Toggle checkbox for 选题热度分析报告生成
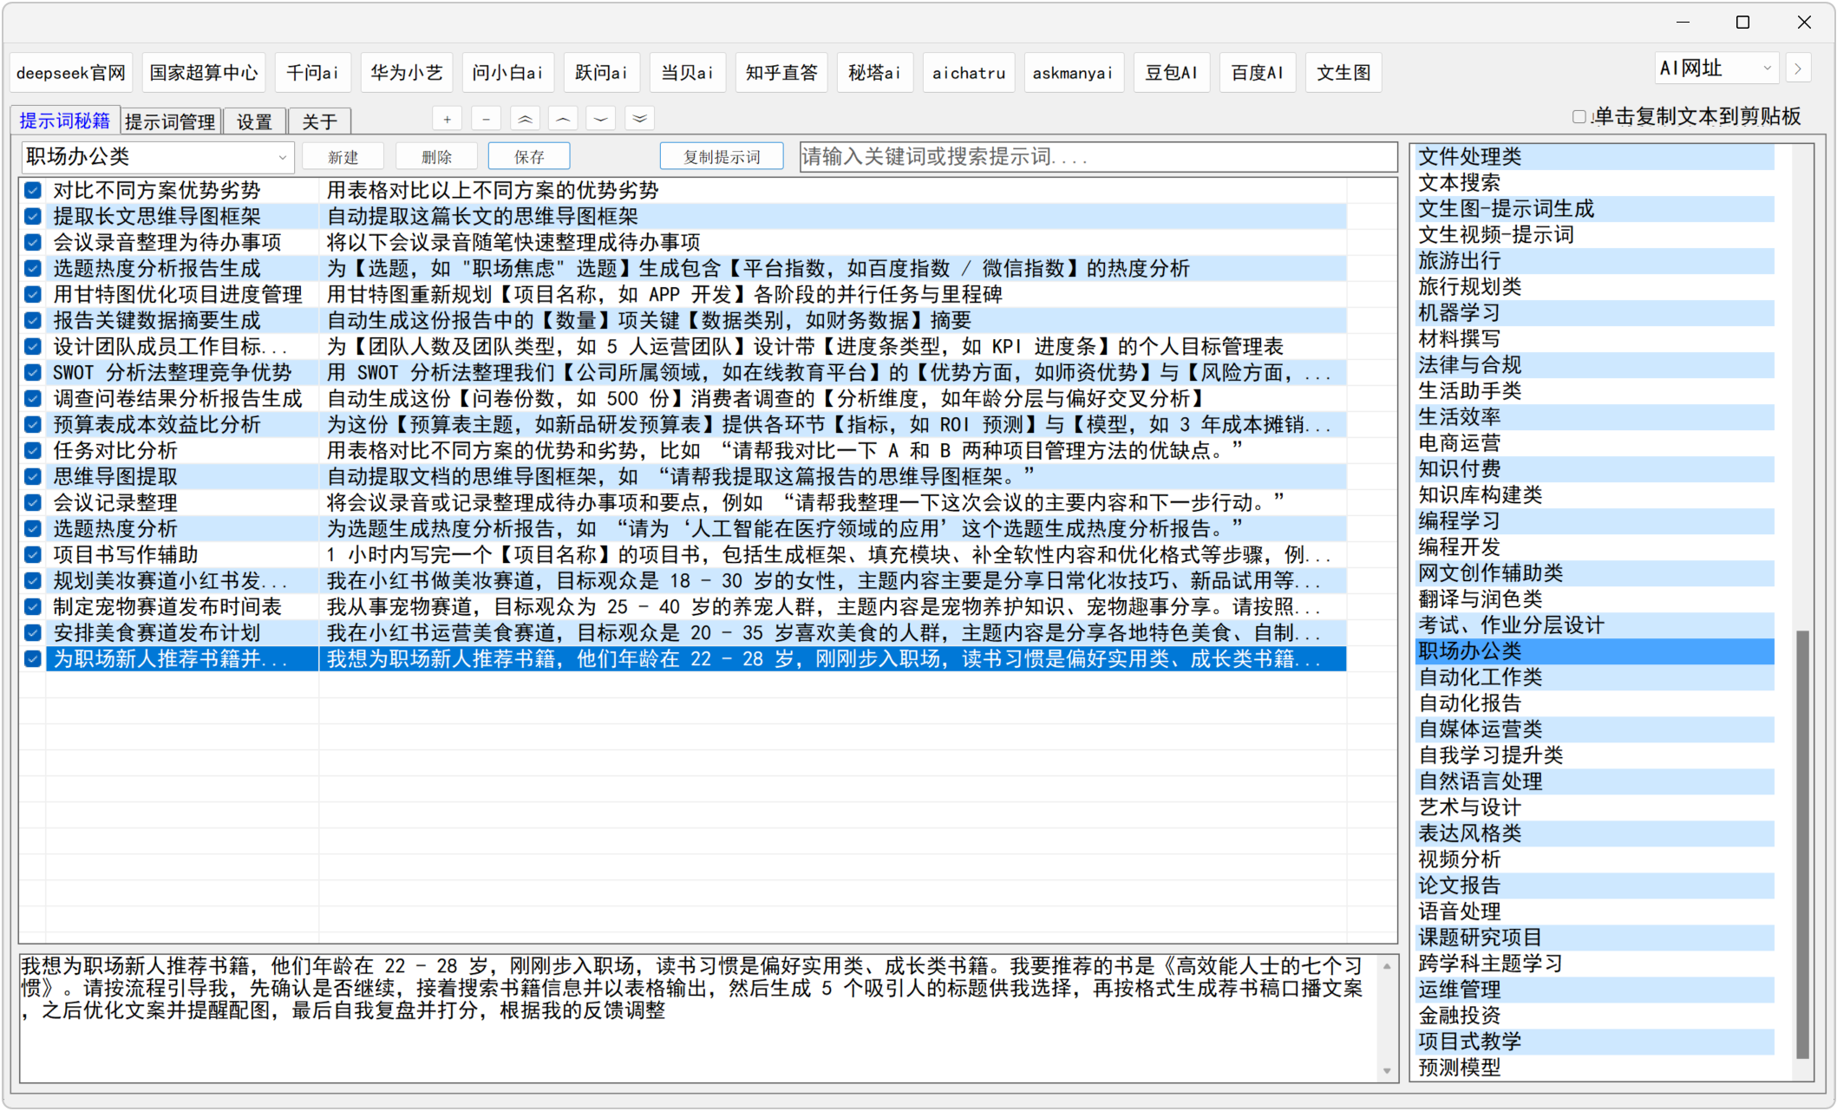The width and height of the screenshot is (1837, 1111). [x=33, y=268]
